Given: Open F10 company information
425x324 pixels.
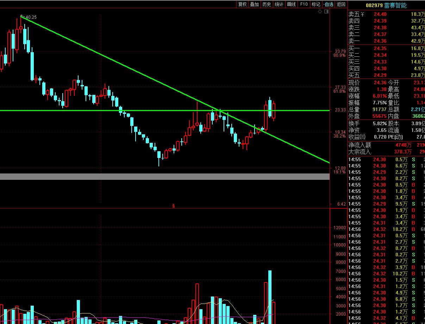Looking at the screenshot, I should point(304,4).
